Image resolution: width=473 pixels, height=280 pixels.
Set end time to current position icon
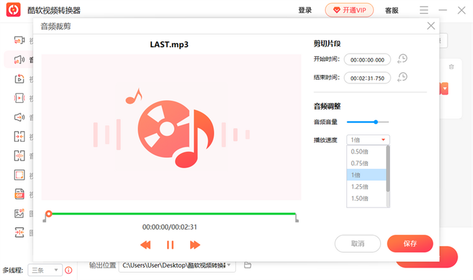(x=402, y=78)
